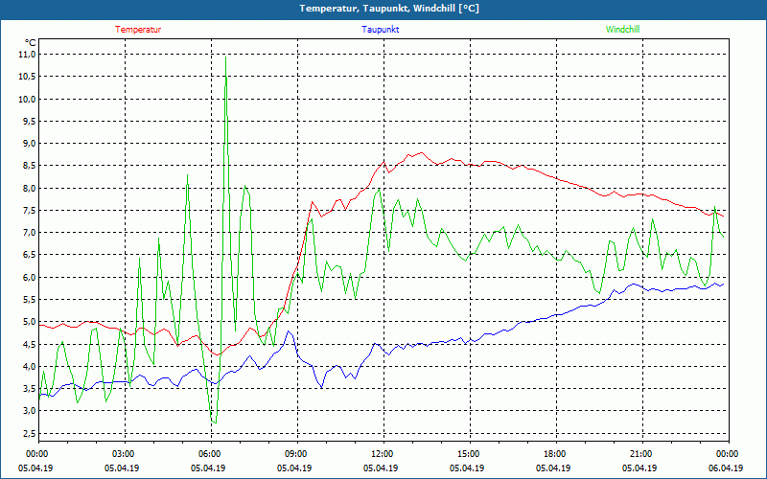Click the 12:00 time axis label
The image size is (767, 479).
[x=381, y=454]
